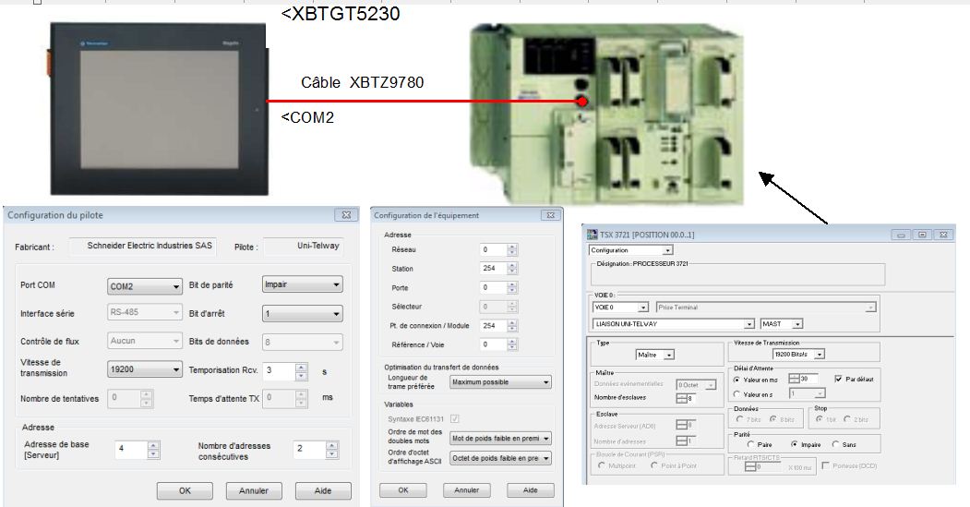Choose the Valeur en s radio option
The width and height of the screenshot is (970, 507).
coord(736,393)
